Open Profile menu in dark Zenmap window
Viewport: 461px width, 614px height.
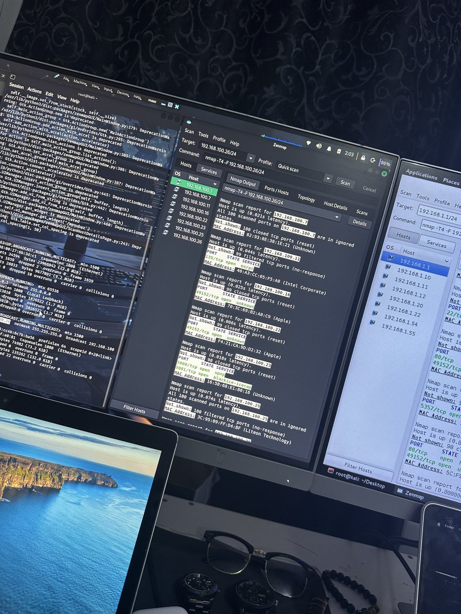tap(219, 139)
